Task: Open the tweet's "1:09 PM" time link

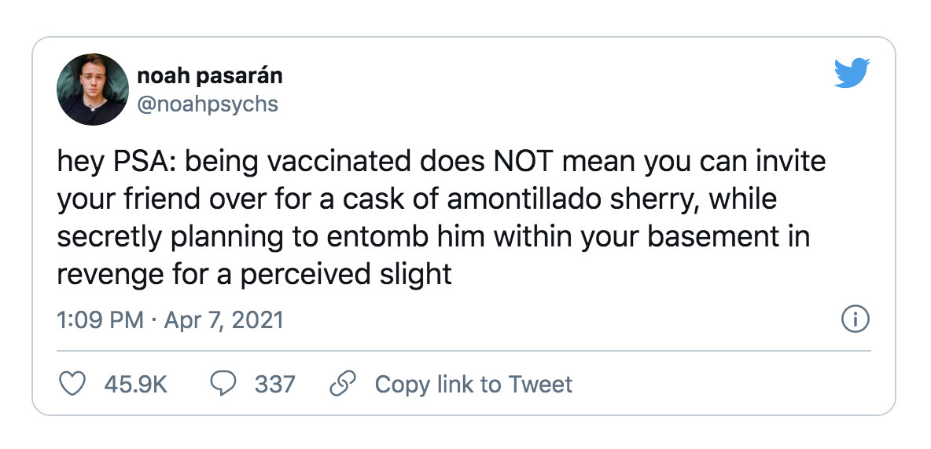Action: tap(100, 320)
